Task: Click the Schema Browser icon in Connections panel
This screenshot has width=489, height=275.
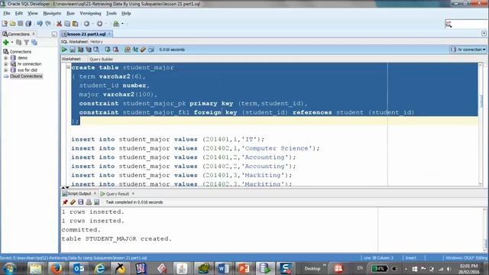Action: pyautogui.click(x=34, y=43)
